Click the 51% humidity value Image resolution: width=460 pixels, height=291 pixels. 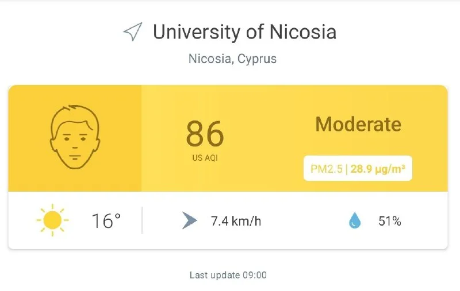pyautogui.click(x=389, y=221)
